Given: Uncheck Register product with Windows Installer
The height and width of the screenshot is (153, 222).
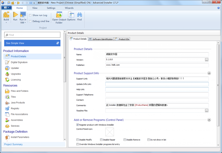Looking at the screenshot, I should point(78,125).
